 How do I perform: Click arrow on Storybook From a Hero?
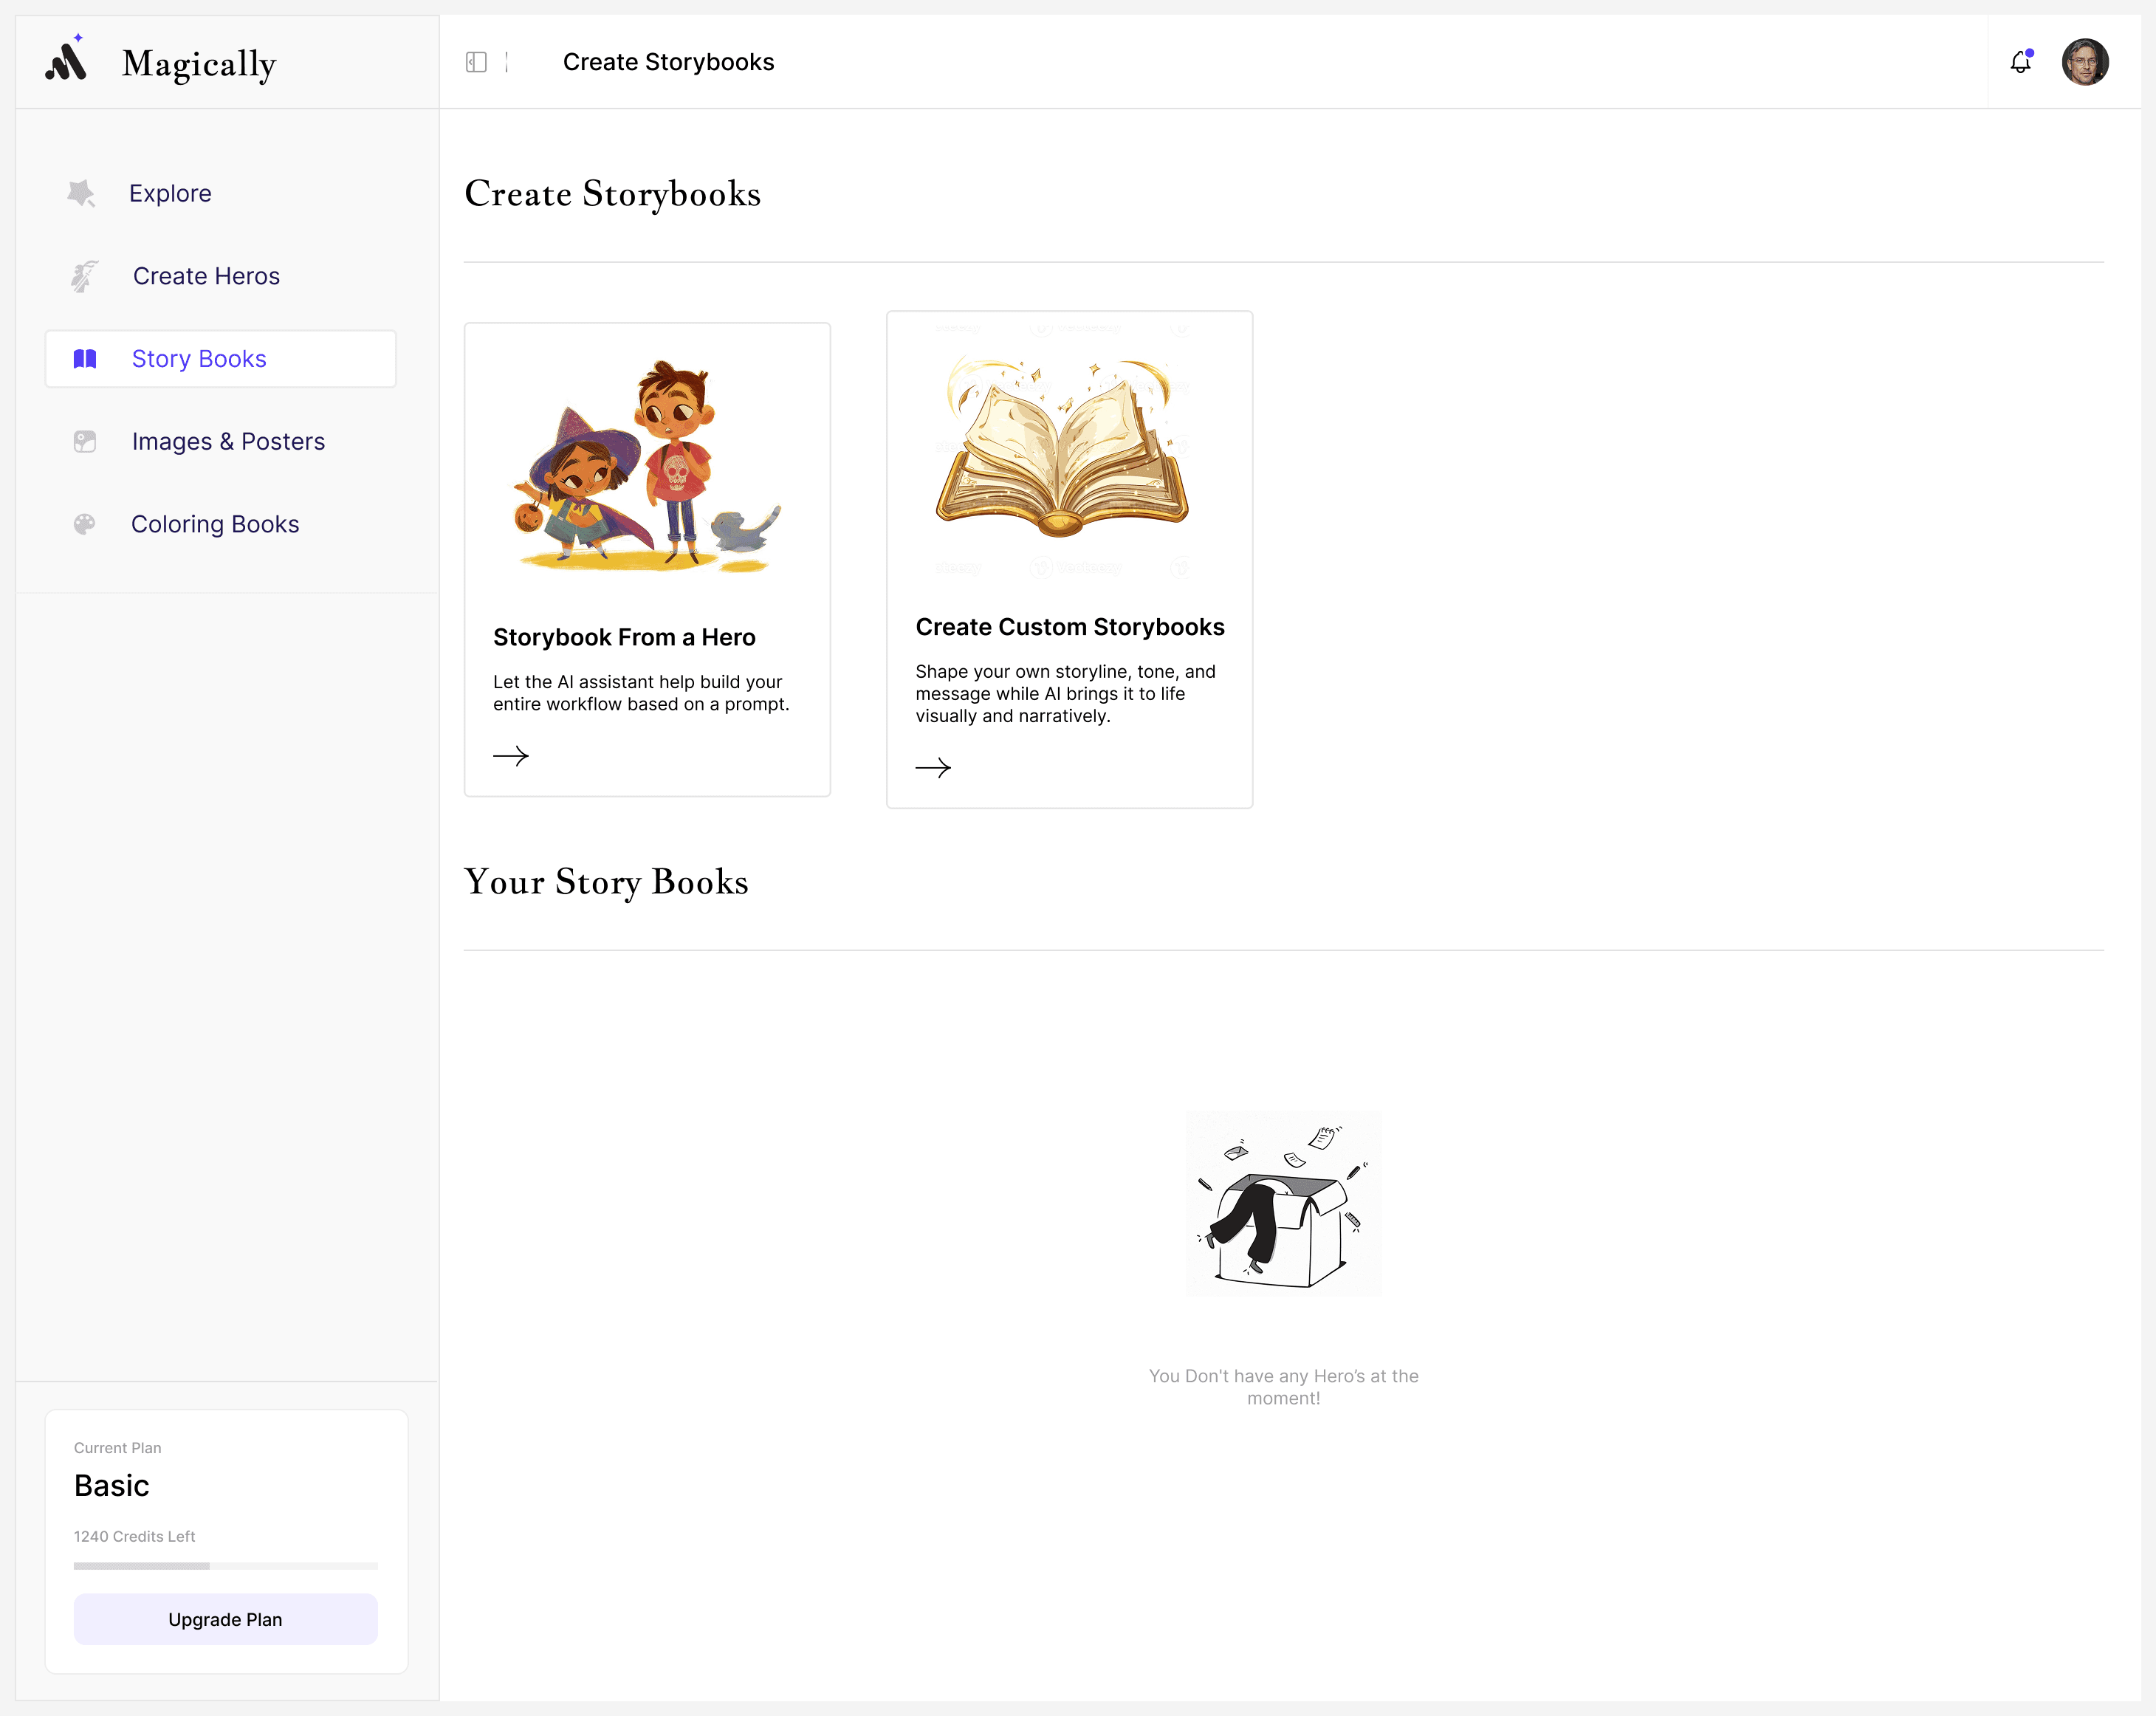[x=511, y=756]
